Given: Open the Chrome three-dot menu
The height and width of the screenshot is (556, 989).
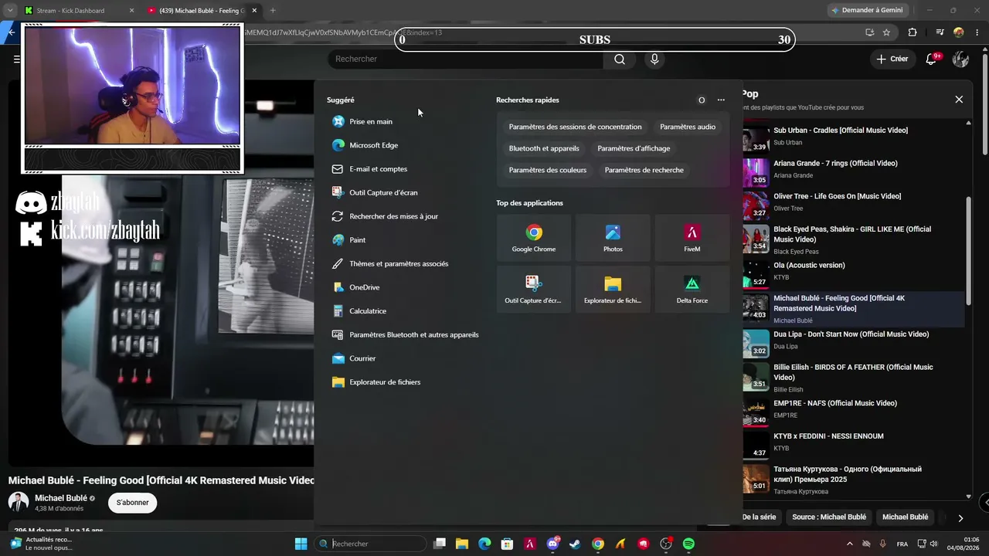Looking at the screenshot, I should click(977, 32).
